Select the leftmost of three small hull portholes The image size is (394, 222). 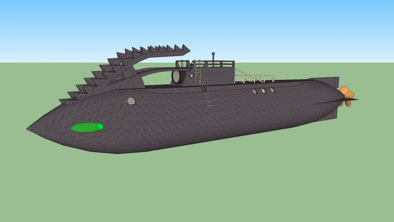click(x=255, y=91)
